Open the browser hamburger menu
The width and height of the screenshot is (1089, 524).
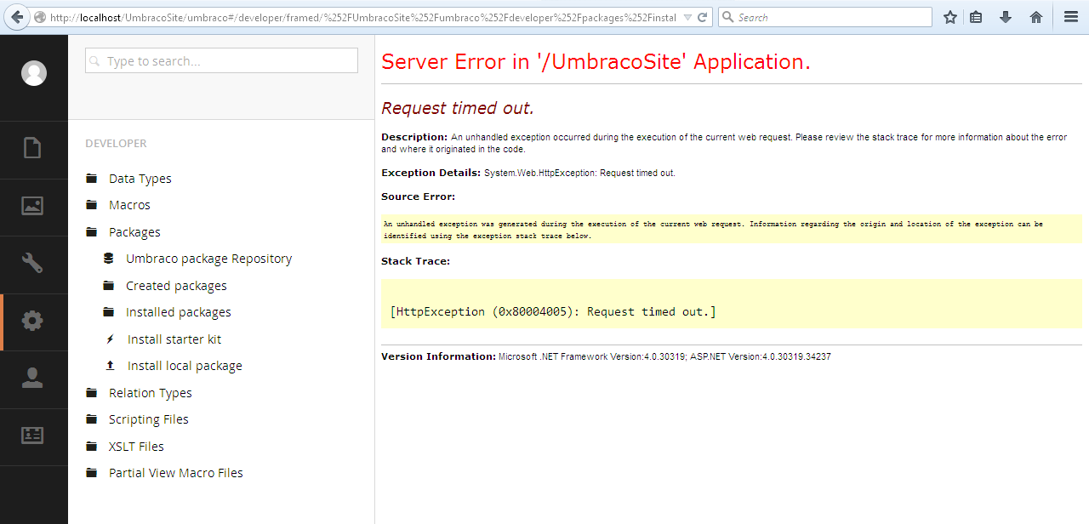(x=1071, y=17)
